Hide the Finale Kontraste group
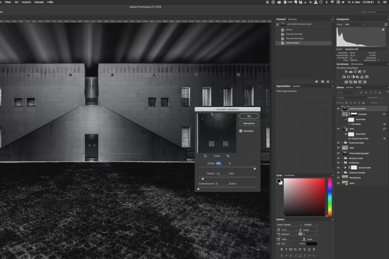This screenshot has height=259, width=389. [338, 143]
